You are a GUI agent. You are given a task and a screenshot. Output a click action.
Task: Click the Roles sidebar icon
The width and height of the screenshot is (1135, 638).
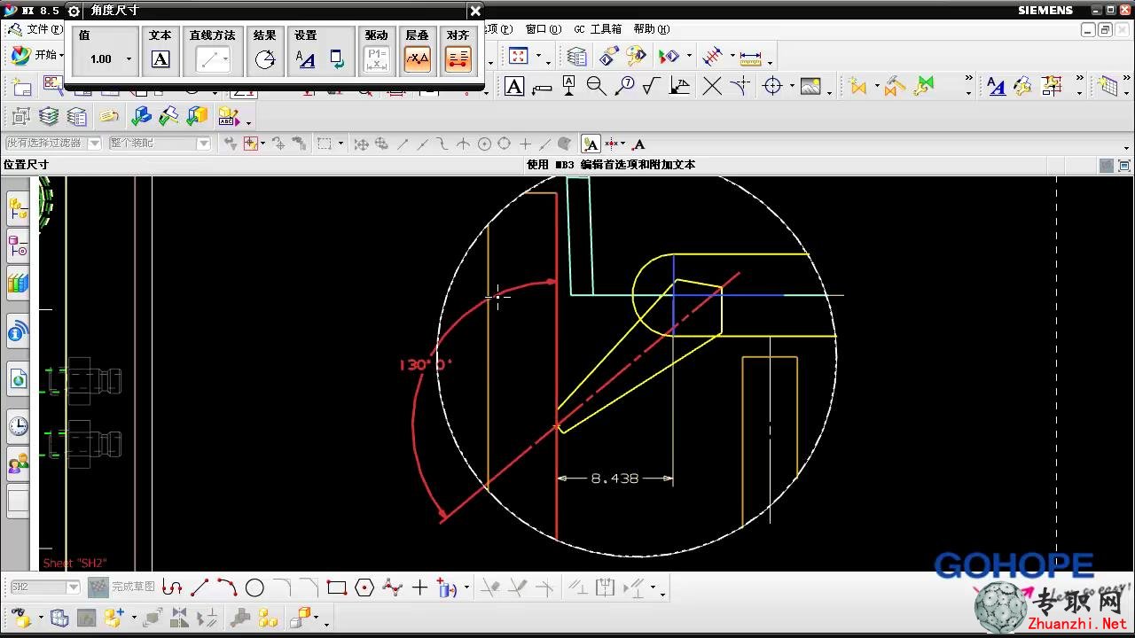click(x=18, y=463)
